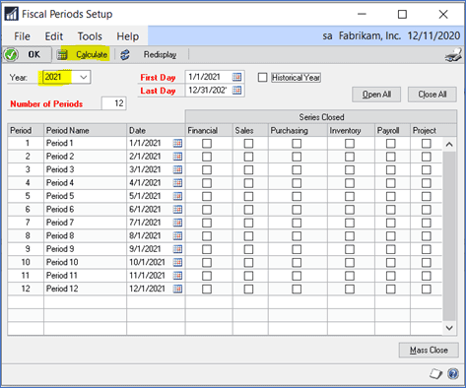466x388 pixels.
Task: Open calendar icon for Period 3 date
Action: [x=177, y=169]
